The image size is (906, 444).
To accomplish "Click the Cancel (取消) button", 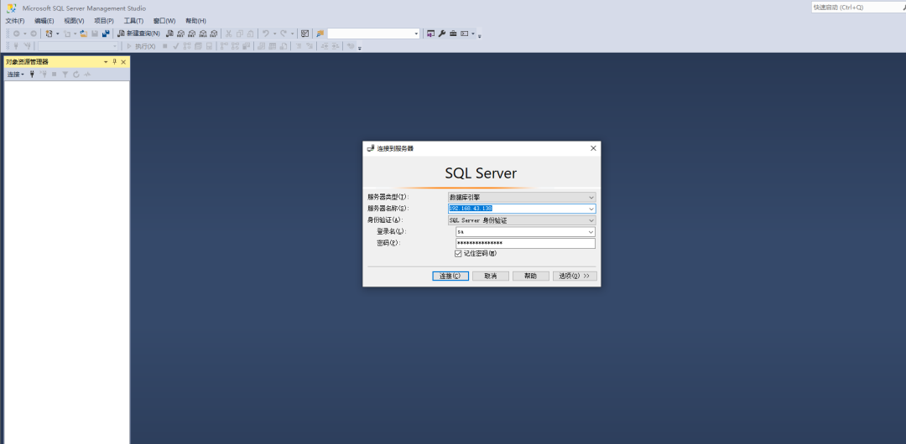I will (491, 276).
